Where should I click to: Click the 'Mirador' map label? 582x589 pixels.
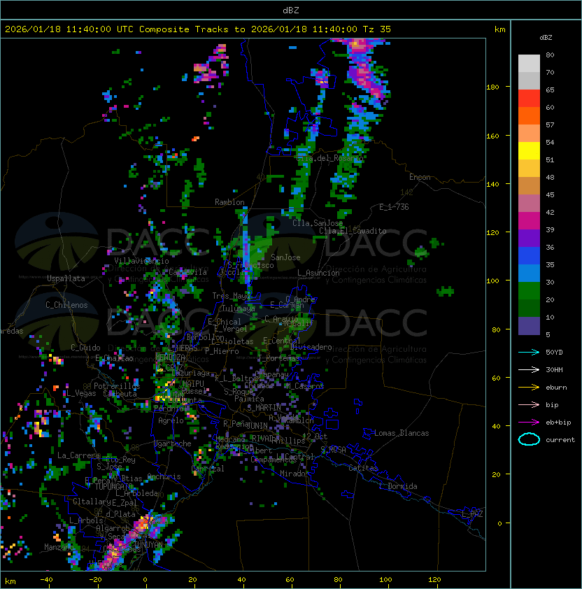point(292,474)
